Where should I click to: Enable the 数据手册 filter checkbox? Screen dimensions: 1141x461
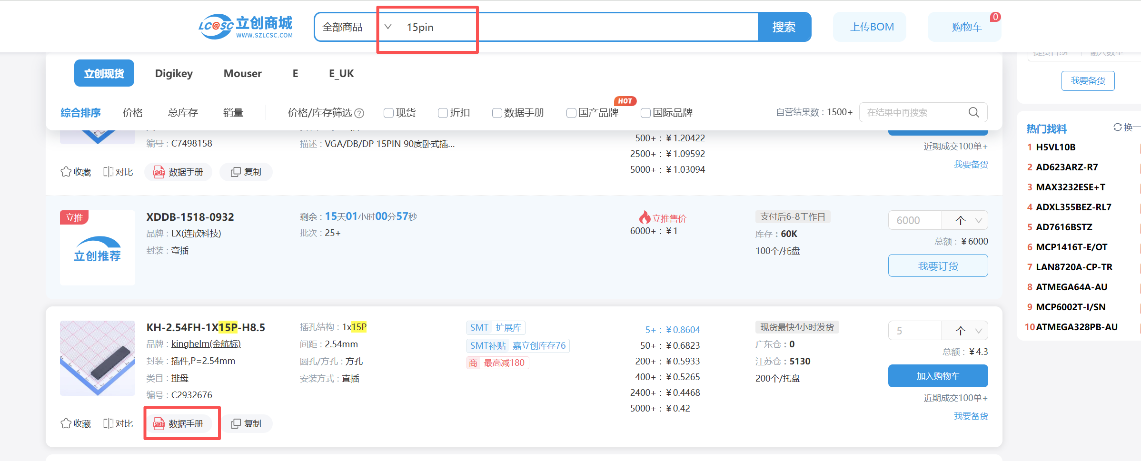497,113
